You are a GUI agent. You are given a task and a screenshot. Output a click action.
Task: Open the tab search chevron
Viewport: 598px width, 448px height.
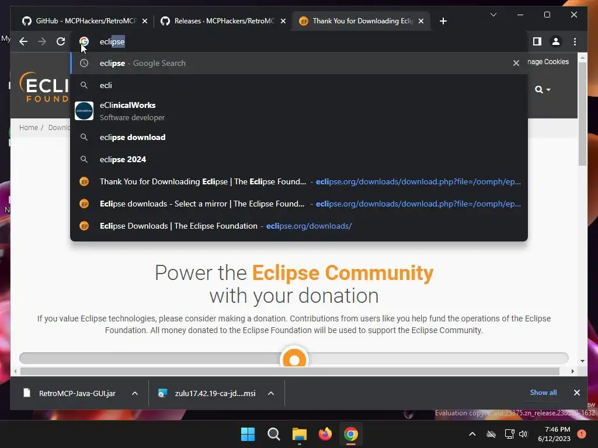click(x=493, y=15)
